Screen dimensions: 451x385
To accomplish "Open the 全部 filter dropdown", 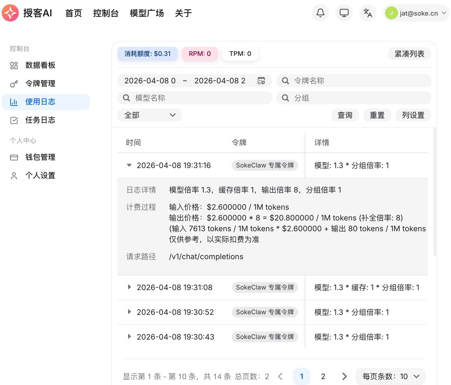I will click(149, 115).
